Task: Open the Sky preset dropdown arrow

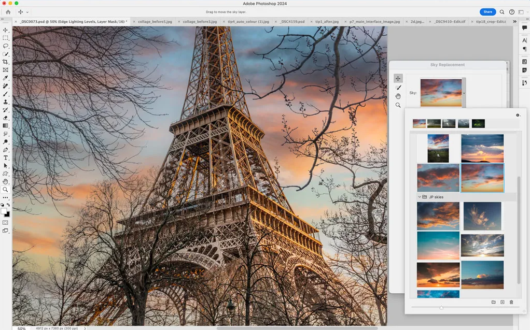Action: click(x=464, y=93)
